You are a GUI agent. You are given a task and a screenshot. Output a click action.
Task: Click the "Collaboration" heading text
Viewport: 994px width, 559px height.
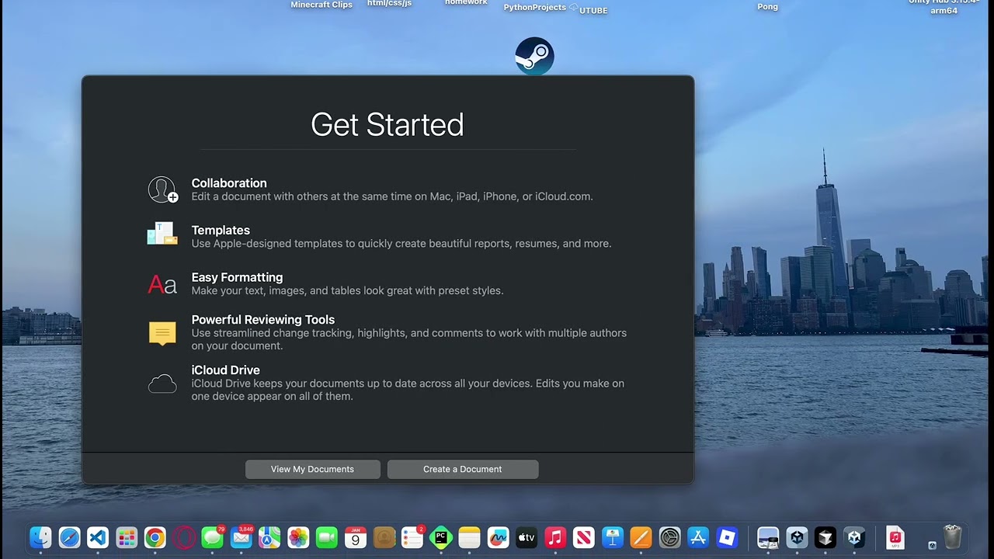229,183
